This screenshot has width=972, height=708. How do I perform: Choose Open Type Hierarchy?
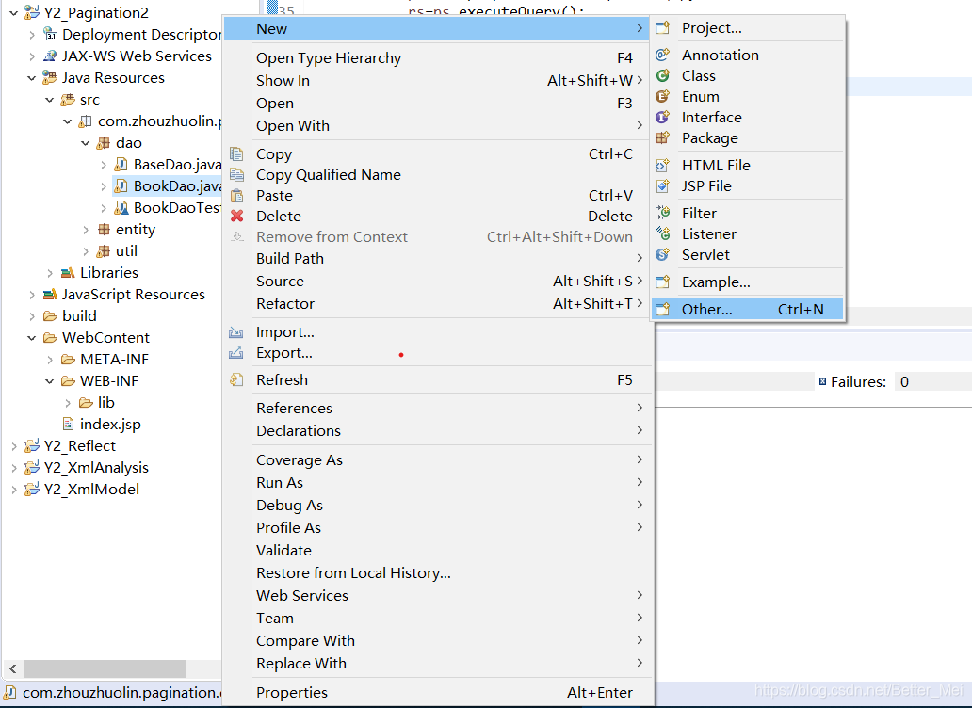436,58
